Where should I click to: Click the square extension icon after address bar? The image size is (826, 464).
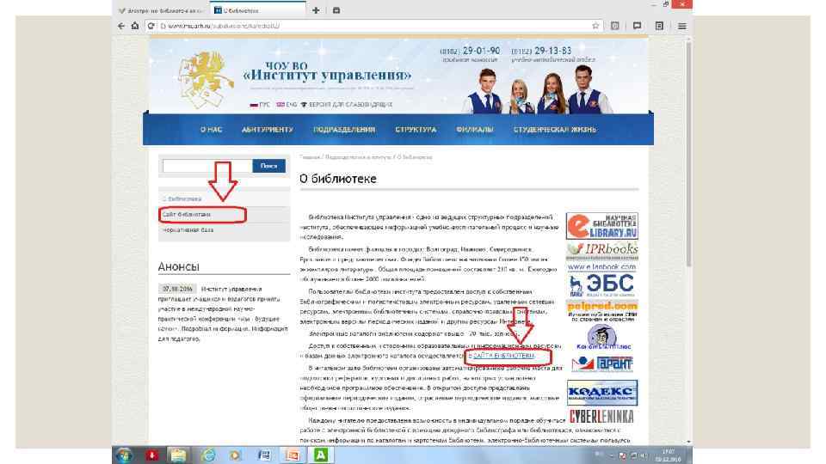pyautogui.click(x=614, y=26)
